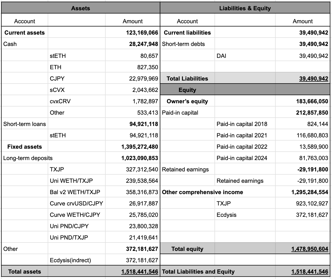Select the Retained earnings amount -29,191,800
The width and height of the screenshot is (332, 279).
click(x=313, y=170)
